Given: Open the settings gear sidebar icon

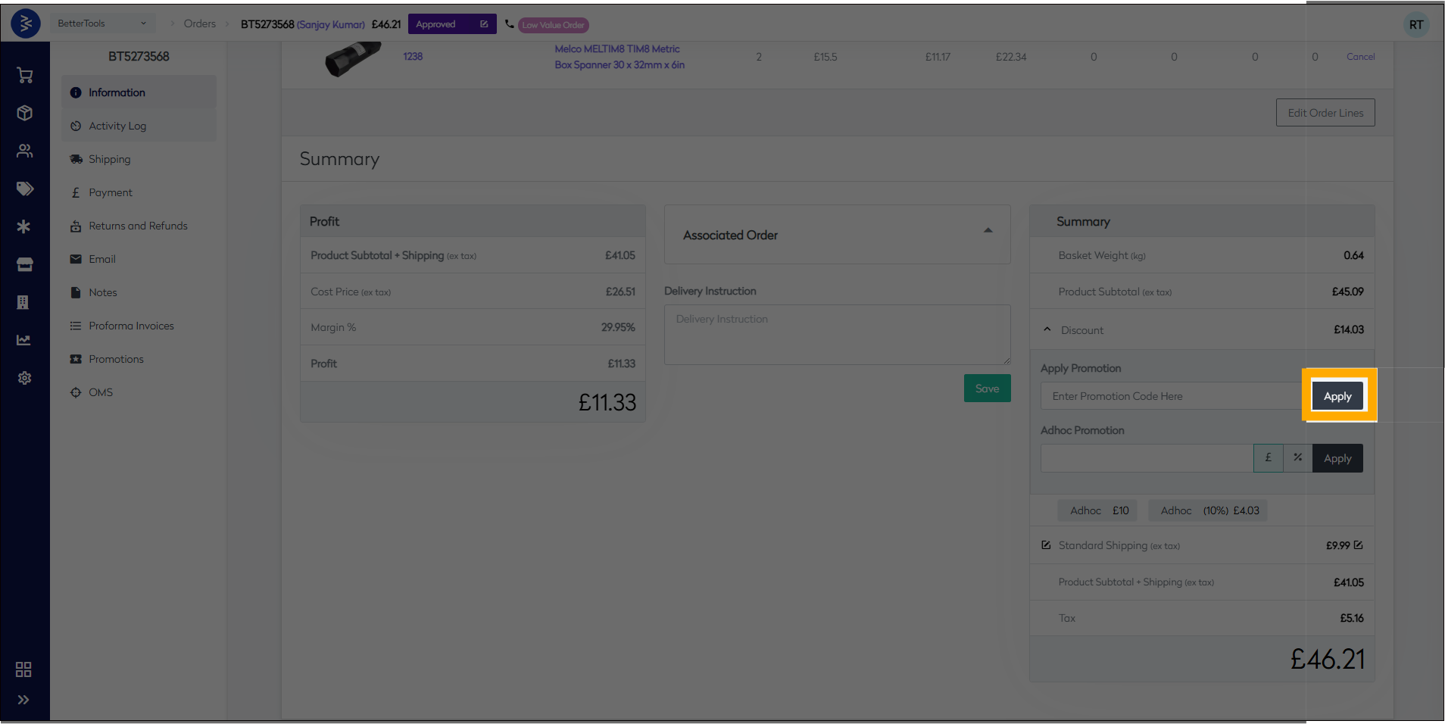Looking at the screenshot, I should [24, 378].
